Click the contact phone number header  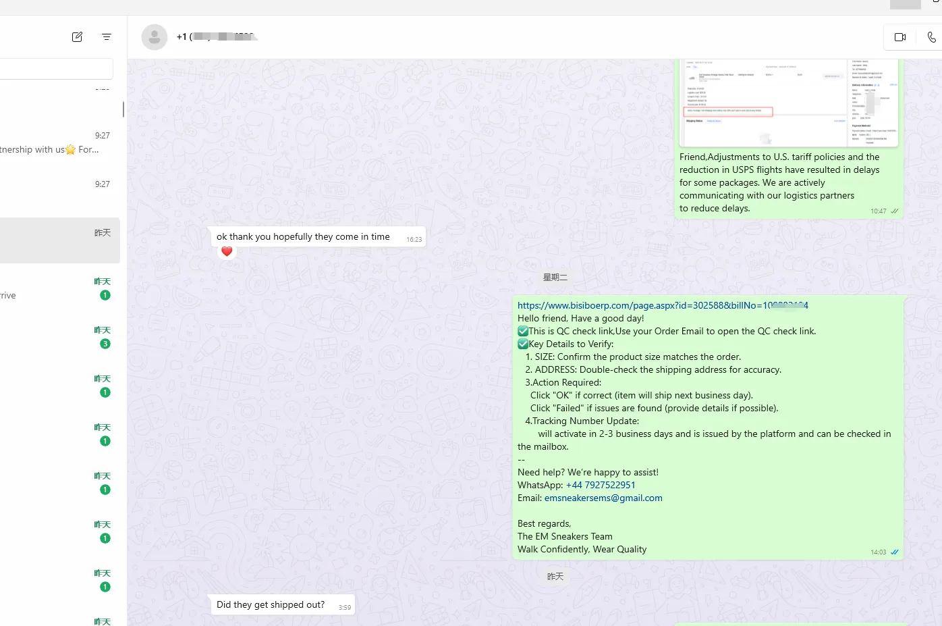[x=216, y=37]
